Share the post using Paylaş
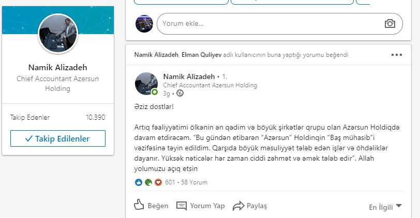Image resolution: width=420 pixels, height=218 pixels. (x=250, y=206)
